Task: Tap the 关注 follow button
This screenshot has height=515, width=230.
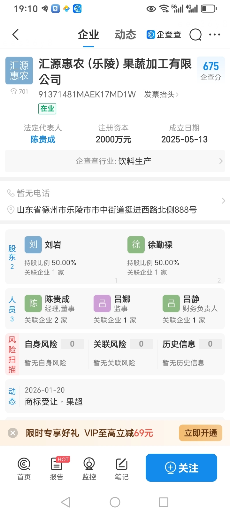Action: [x=181, y=468]
